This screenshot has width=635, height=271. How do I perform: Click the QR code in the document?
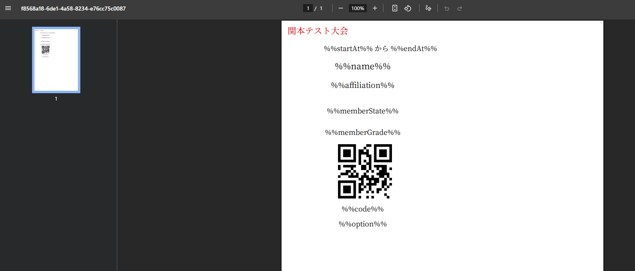365,171
